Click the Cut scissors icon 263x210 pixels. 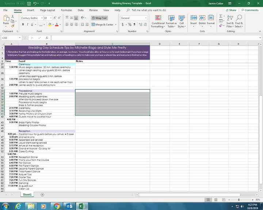(x=12, y=16)
